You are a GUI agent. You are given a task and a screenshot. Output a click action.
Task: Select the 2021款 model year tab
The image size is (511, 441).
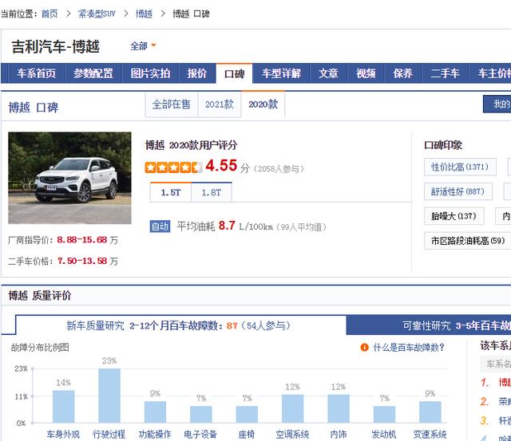(220, 104)
